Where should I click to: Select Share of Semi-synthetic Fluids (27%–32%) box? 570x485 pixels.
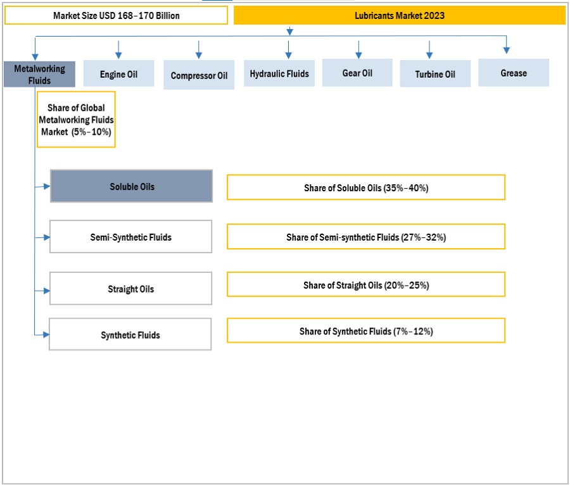pos(365,237)
